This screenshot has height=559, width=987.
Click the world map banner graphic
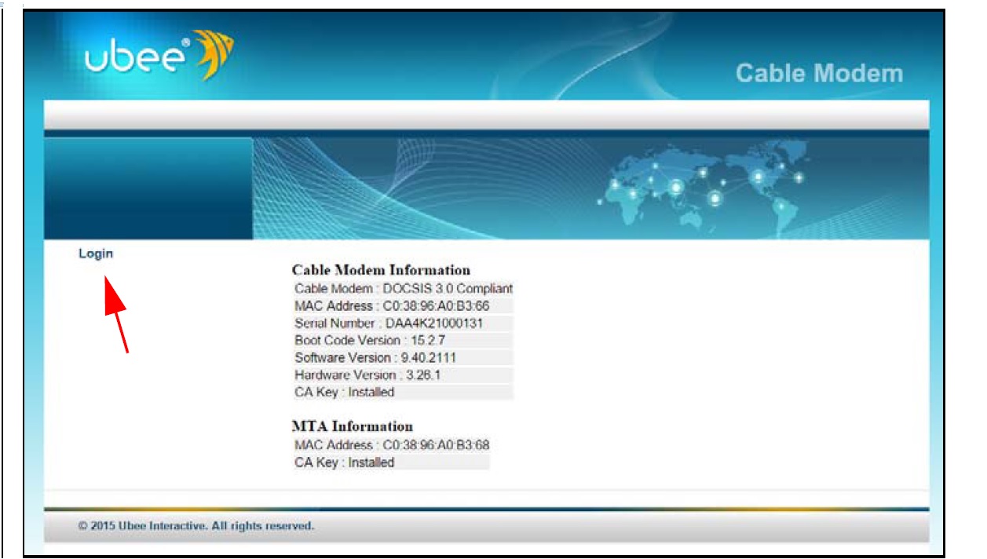tap(699, 185)
